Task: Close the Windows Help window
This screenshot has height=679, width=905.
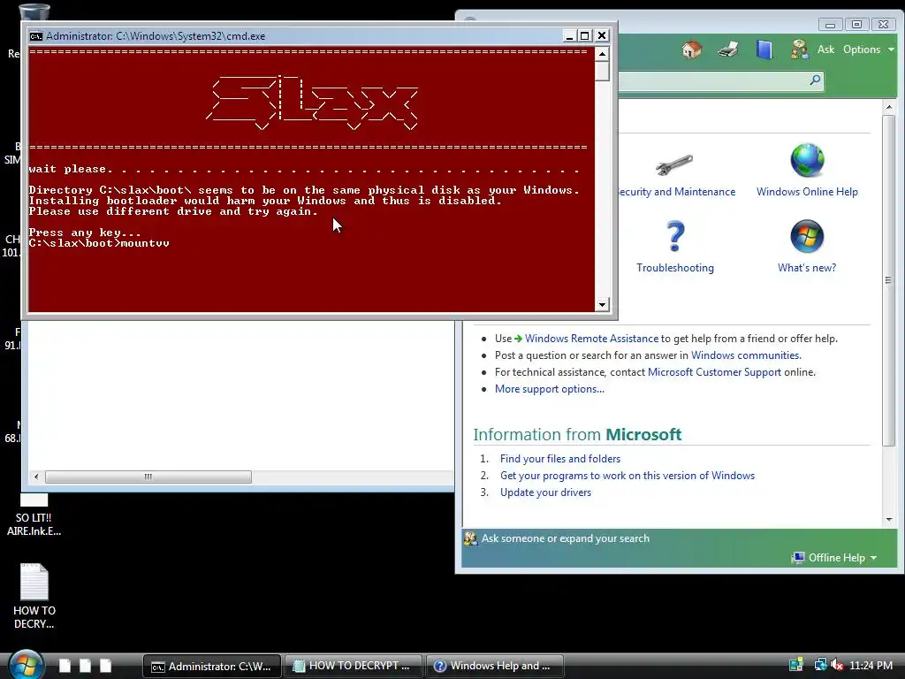Action: click(883, 25)
